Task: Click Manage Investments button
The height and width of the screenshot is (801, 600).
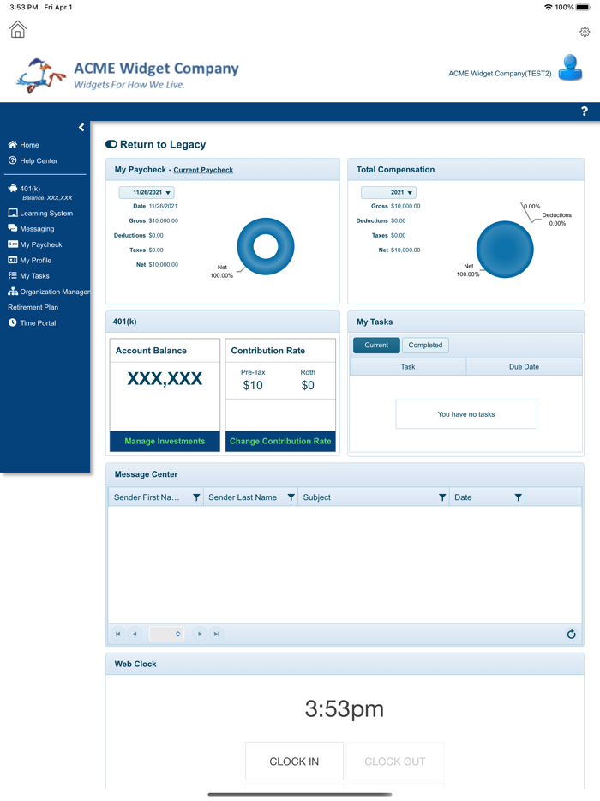Action: [165, 442]
